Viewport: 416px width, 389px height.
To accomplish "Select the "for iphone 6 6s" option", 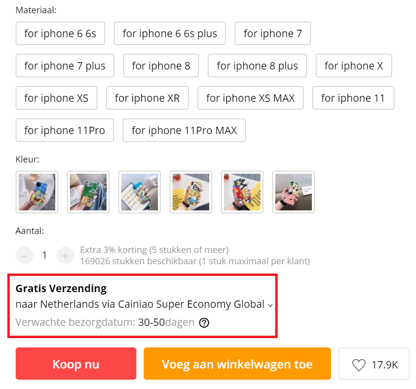I will 60,33.
